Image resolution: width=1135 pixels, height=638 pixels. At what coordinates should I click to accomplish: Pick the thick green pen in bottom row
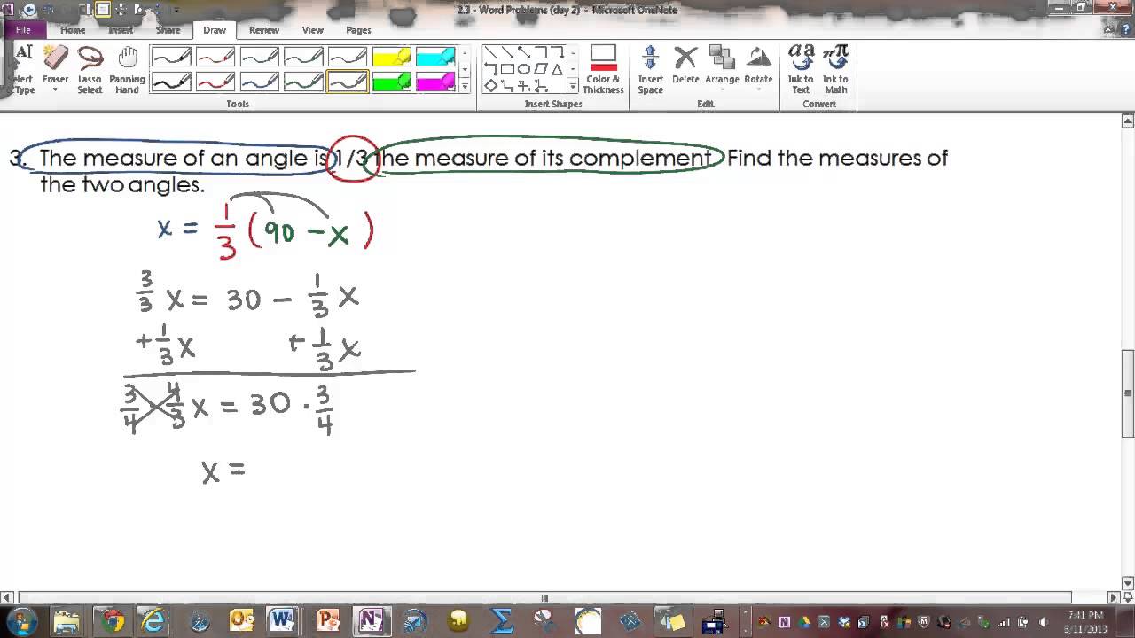[303, 82]
